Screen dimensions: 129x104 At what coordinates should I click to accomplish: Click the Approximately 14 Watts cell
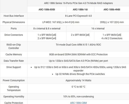click(x=79, y=80)
